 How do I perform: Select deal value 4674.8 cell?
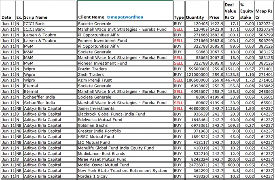pos(231,80)
